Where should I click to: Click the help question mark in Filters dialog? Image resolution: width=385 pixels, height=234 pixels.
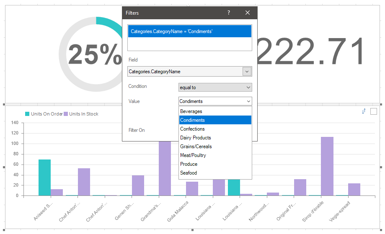coord(229,13)
